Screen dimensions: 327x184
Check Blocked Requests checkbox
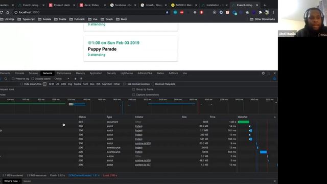(x=153, y=84)
